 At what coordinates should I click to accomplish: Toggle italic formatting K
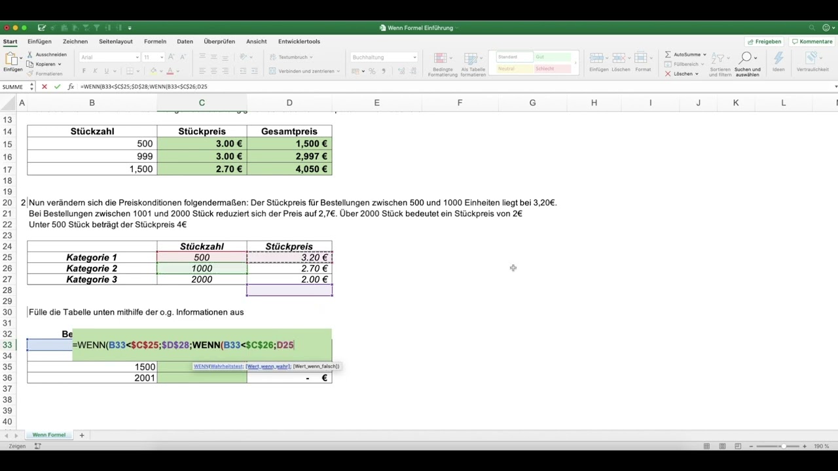tap(96, 71)
